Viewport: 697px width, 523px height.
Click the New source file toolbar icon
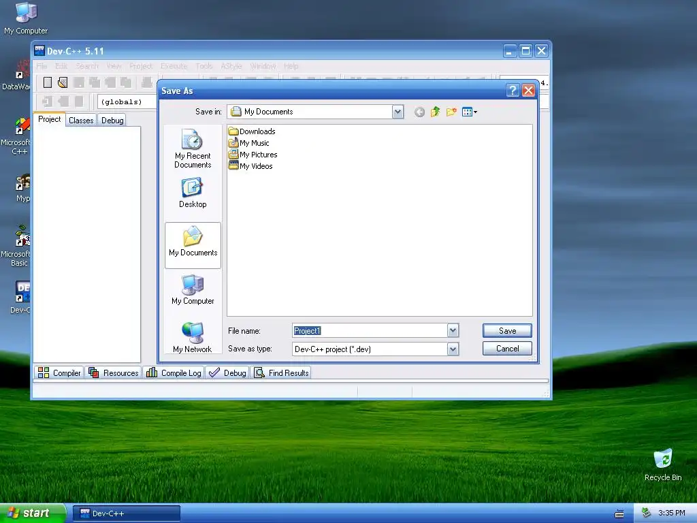click(x=48, y=82)
